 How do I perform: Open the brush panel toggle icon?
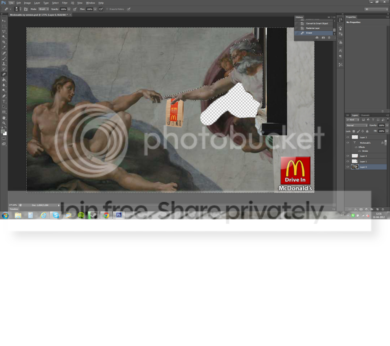click(x=26, y=9)
